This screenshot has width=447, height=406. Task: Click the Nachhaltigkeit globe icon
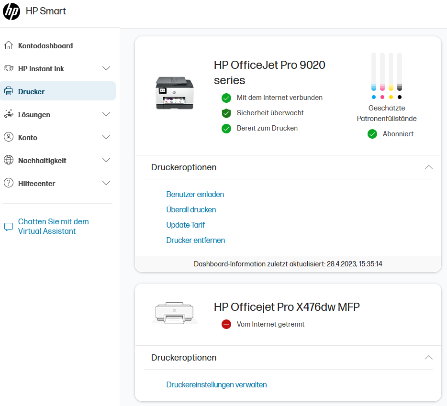click(x=9, y=160)
